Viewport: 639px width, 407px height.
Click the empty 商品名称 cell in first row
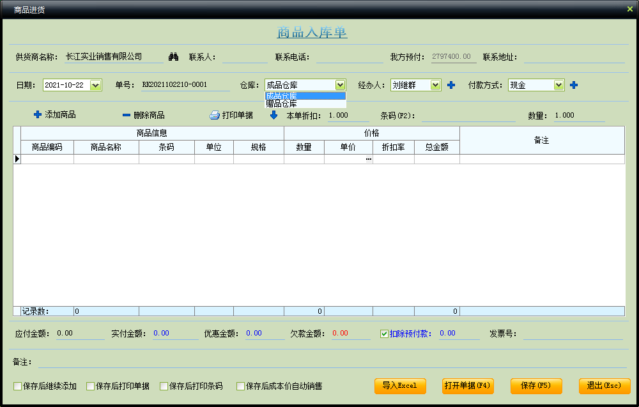(x=106, y=159)
